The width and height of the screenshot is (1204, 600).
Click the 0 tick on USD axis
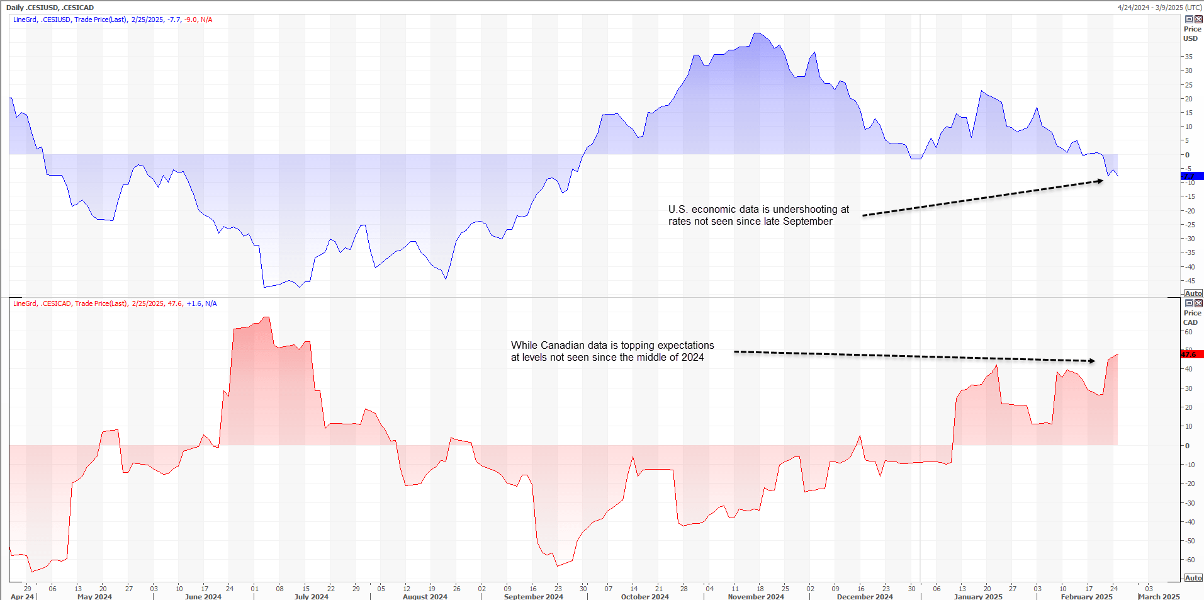click(1188, 155)
